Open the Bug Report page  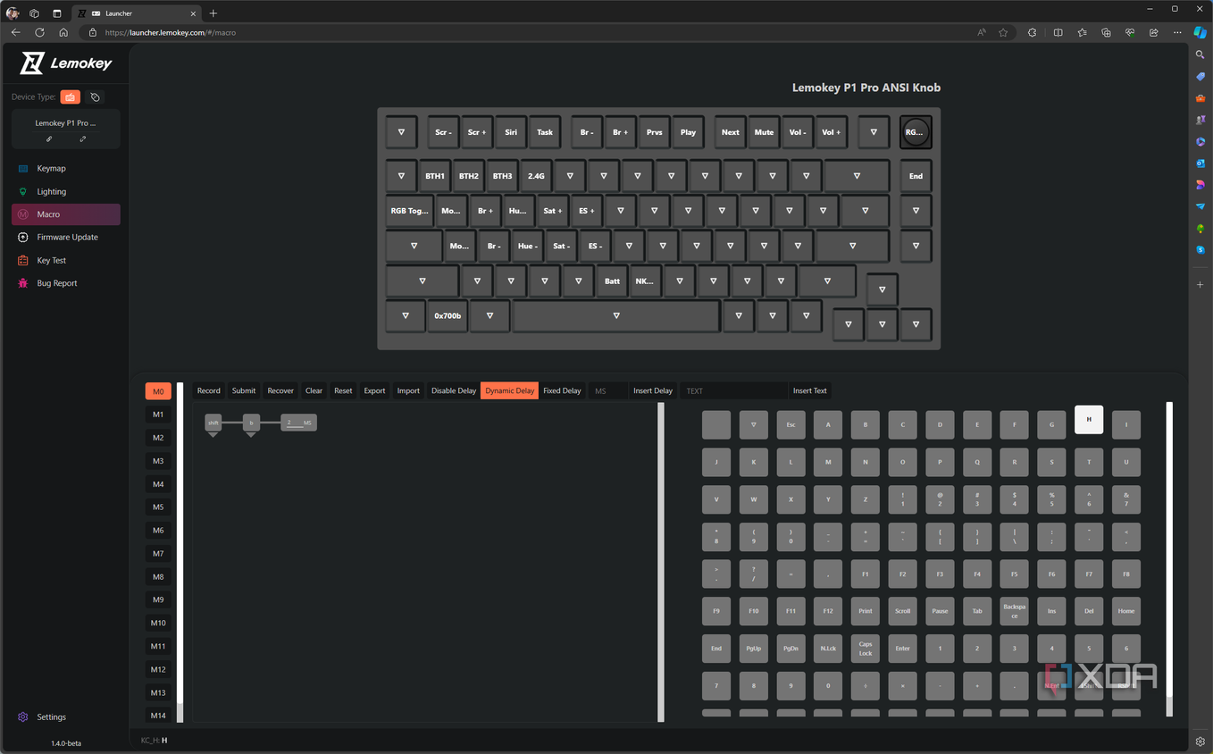[66, 283]
